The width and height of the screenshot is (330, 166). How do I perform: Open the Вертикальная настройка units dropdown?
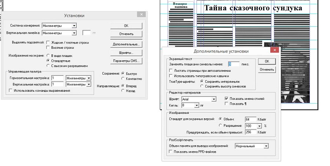(x=89, y=84)
